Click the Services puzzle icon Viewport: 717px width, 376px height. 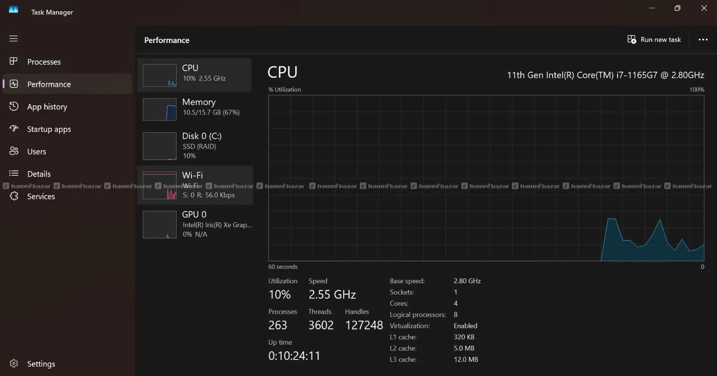point(14,196)
